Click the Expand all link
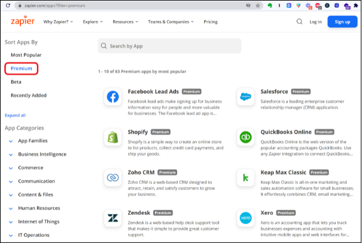Screen dimensions: 362x243 click(x=15, y=115)
